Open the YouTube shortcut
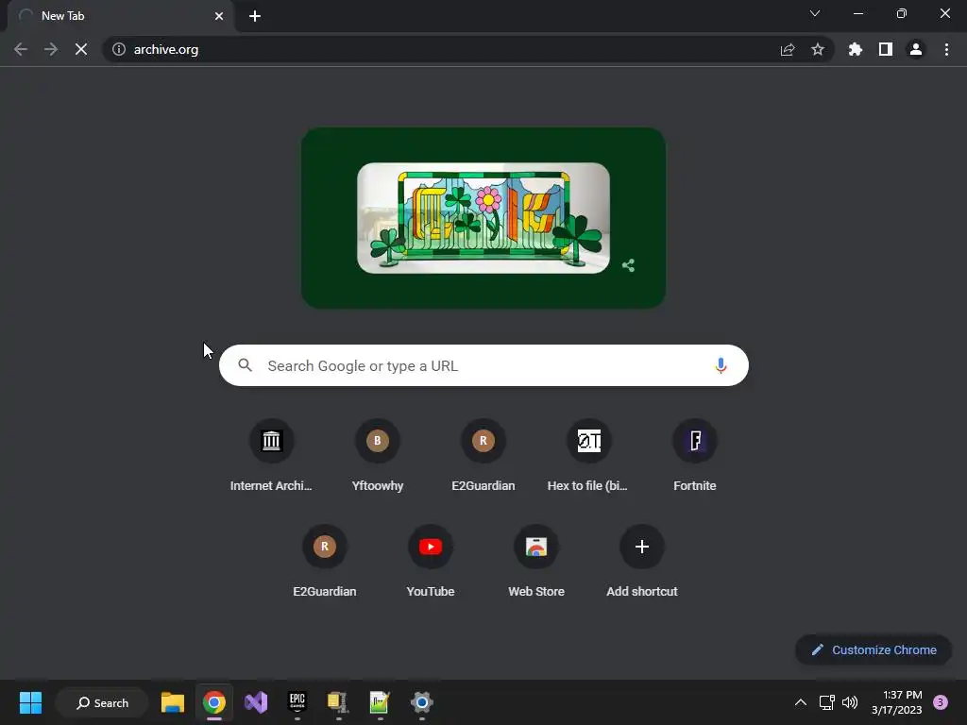The height and width of the screenshot is (725, 967). [x=431, y=562]
